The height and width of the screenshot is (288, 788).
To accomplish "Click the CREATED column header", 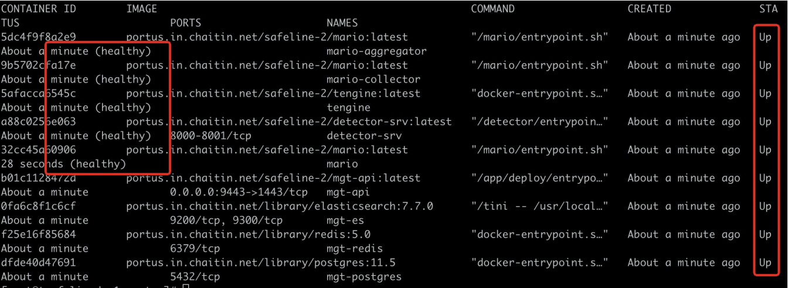I will [x=649, y=9].
